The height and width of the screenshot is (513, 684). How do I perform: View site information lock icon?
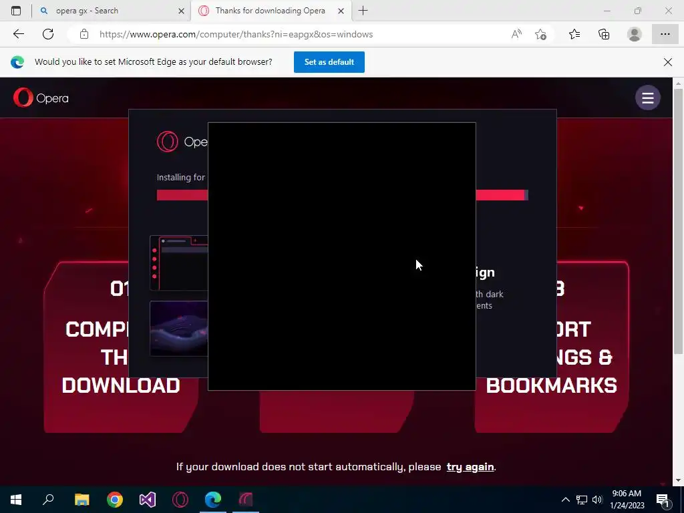pyautogui.click(x=84, y=34)
